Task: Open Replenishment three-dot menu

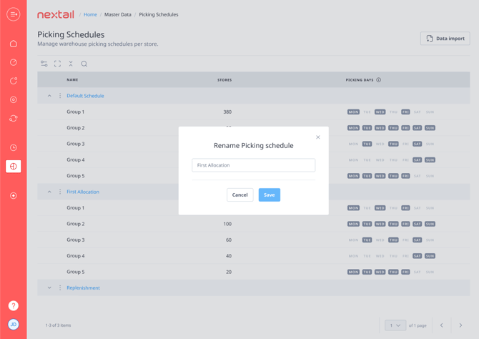Action: click(x=60, y=288)
